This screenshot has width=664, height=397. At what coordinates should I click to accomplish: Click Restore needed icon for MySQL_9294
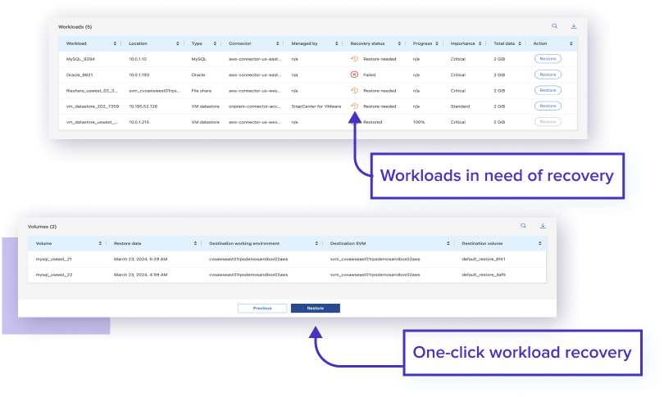click(x=354, y=59)
